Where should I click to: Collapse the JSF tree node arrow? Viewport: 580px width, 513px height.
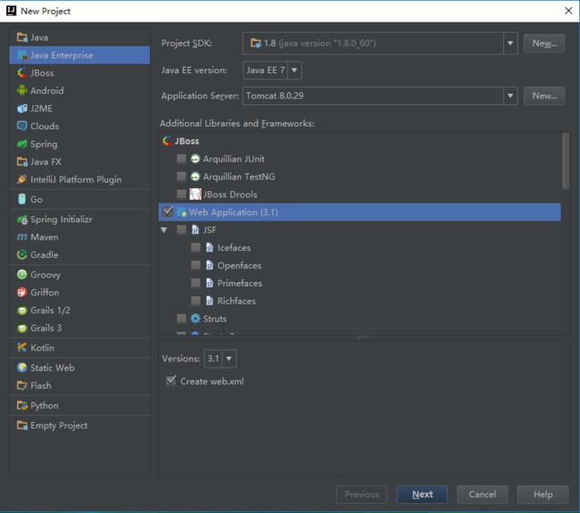click(x=164, y=230)
